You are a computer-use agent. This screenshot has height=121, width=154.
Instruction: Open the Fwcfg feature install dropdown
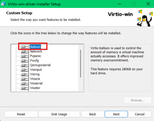point(25,60)
